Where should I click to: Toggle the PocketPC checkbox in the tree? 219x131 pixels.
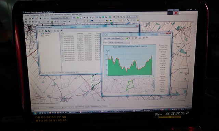click(x=41, y=34)
